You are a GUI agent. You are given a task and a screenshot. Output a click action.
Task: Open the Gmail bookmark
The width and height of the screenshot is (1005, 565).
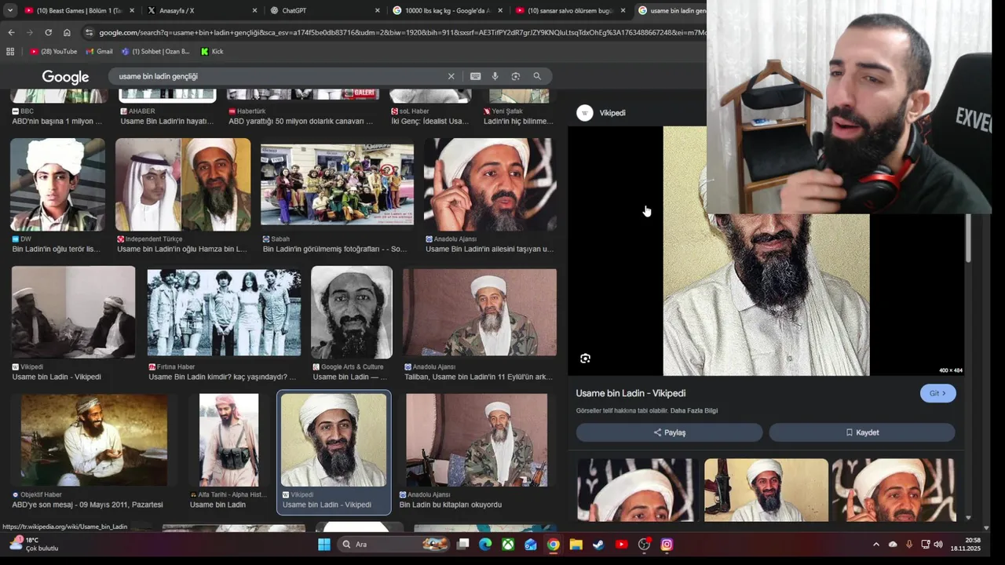[99, 51]
